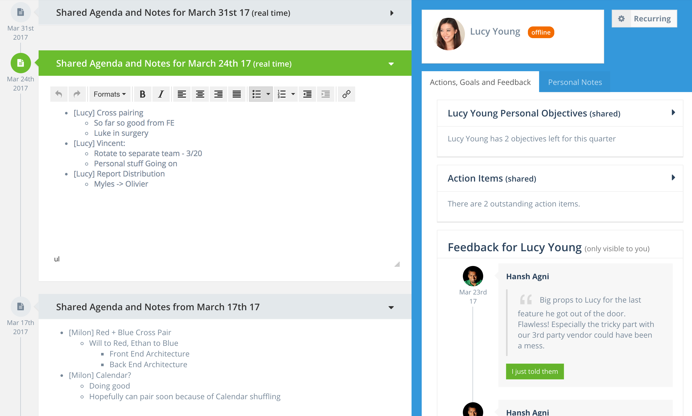Click the offline status badge
The image size is (692, 416).
click(x=541, y=32)
